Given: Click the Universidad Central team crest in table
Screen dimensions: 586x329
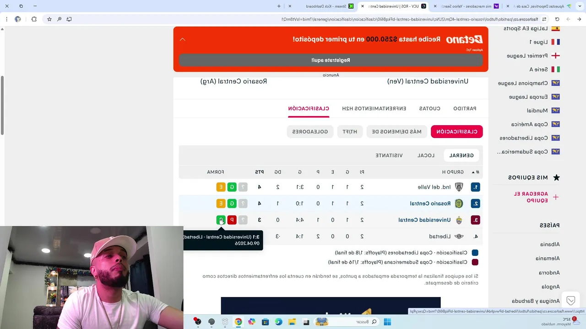Looking at the screenshot, I should (459, 220).
